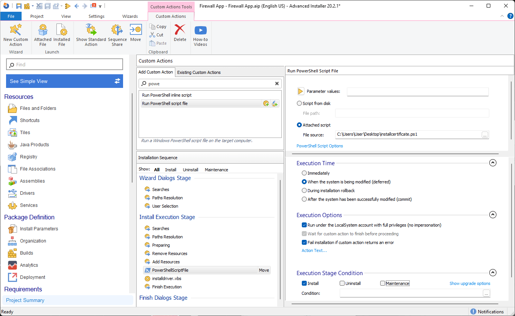Click add custom action without sequence icon

275,103
